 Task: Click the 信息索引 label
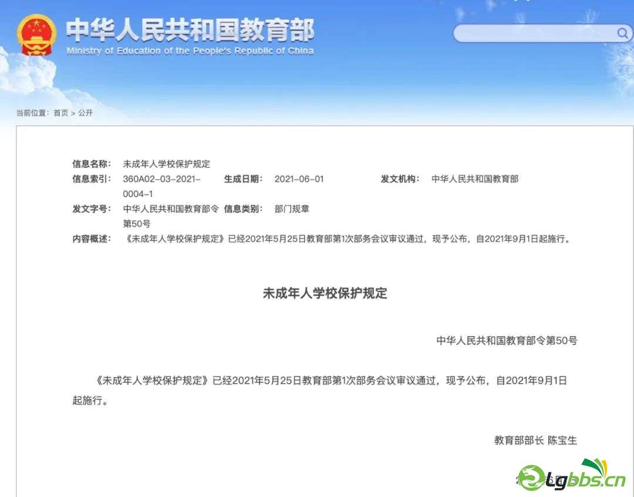click(92, 179)
